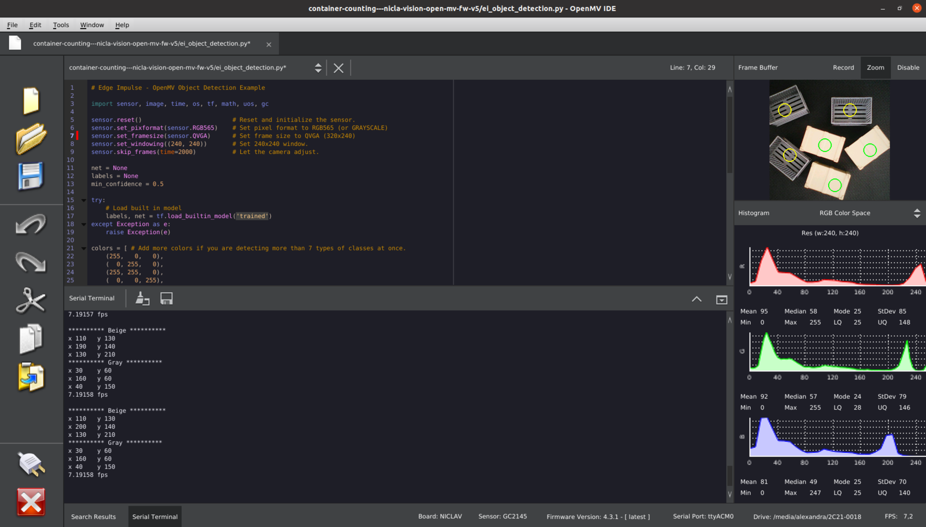Save the script with the floppy disk icon
926x527 pixels.
click(31, 176)
